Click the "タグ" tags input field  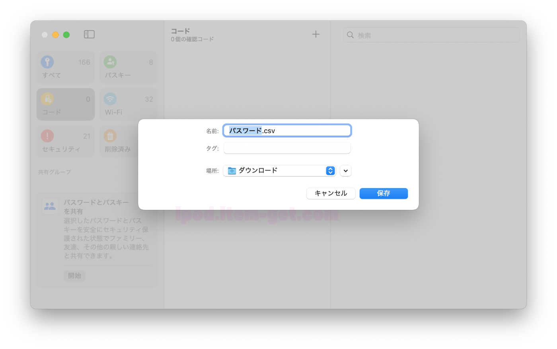click(287, 148)
